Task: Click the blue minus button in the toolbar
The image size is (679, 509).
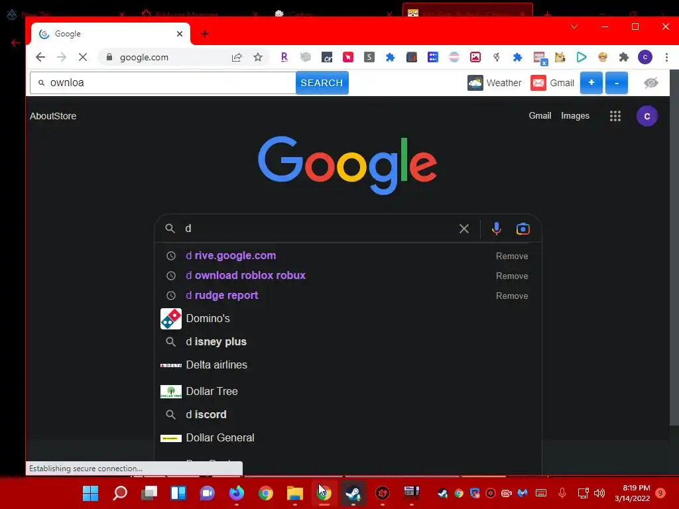Action: point(617,83)
